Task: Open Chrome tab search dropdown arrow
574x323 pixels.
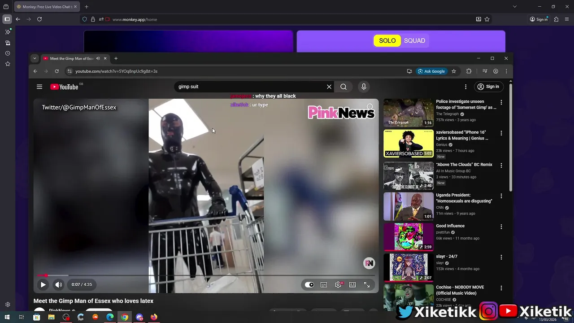Action: [35, 58]
